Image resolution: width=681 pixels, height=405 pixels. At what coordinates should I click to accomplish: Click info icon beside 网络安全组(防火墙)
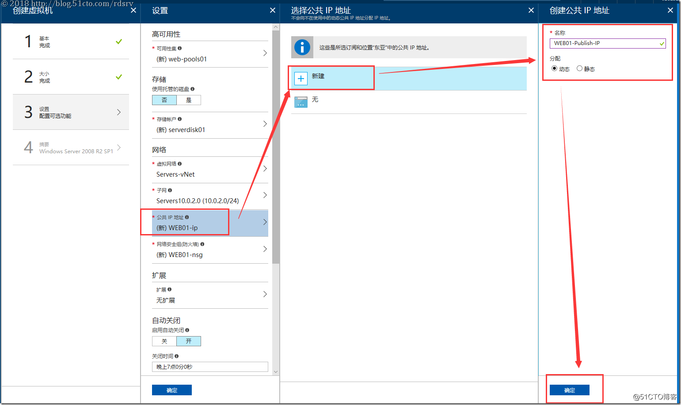(x=202, y=244)
